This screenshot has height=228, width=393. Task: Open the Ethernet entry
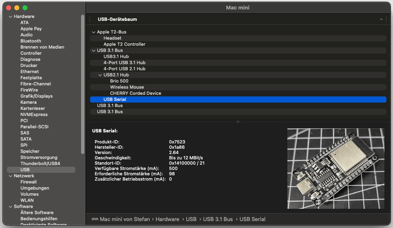[x=29, y=72]
